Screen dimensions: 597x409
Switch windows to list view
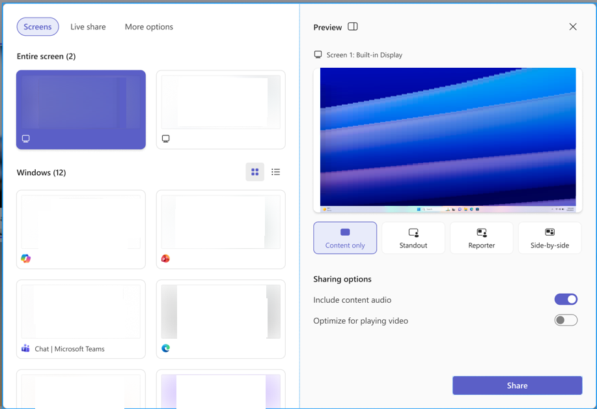click(275, 172)
